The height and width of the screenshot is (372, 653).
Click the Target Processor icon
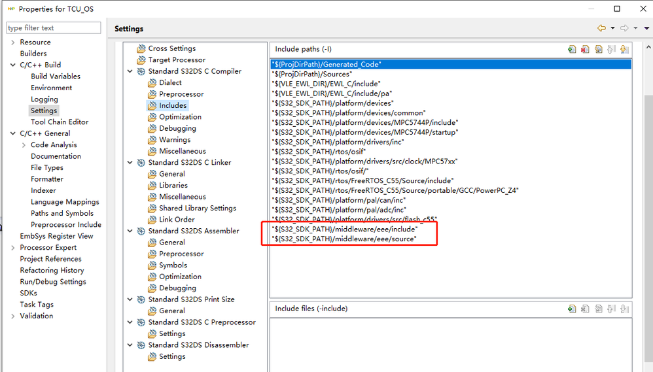click(x=141, y=60)
